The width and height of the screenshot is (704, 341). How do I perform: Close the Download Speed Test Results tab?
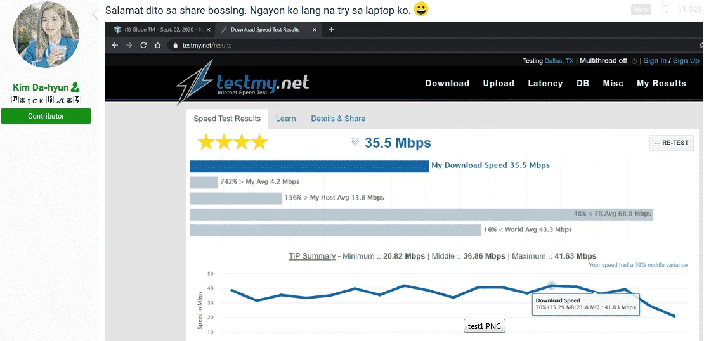pos(315,30)
